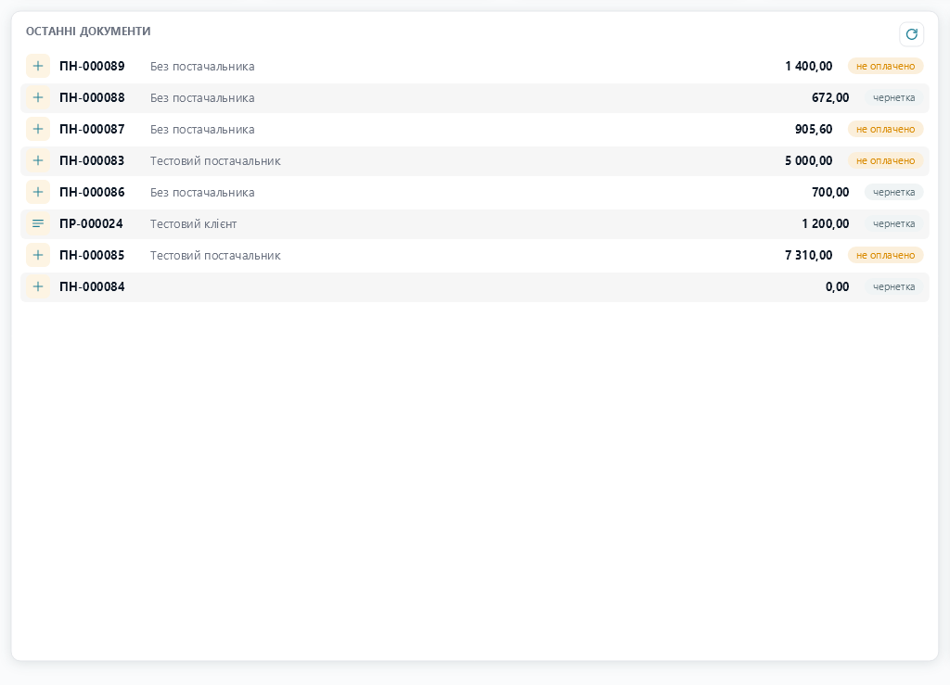
Task: Click the 'чернетка' badge for ПР-000024
Action: tap(893, 223)
